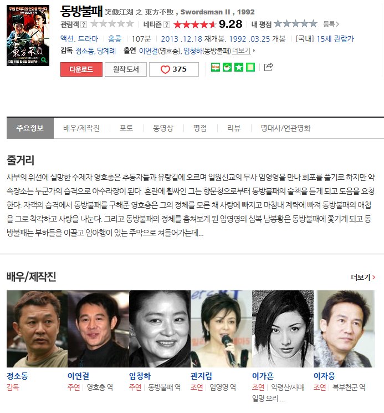
Task: Share to Naver blog icon
Action: pos(215,67)
